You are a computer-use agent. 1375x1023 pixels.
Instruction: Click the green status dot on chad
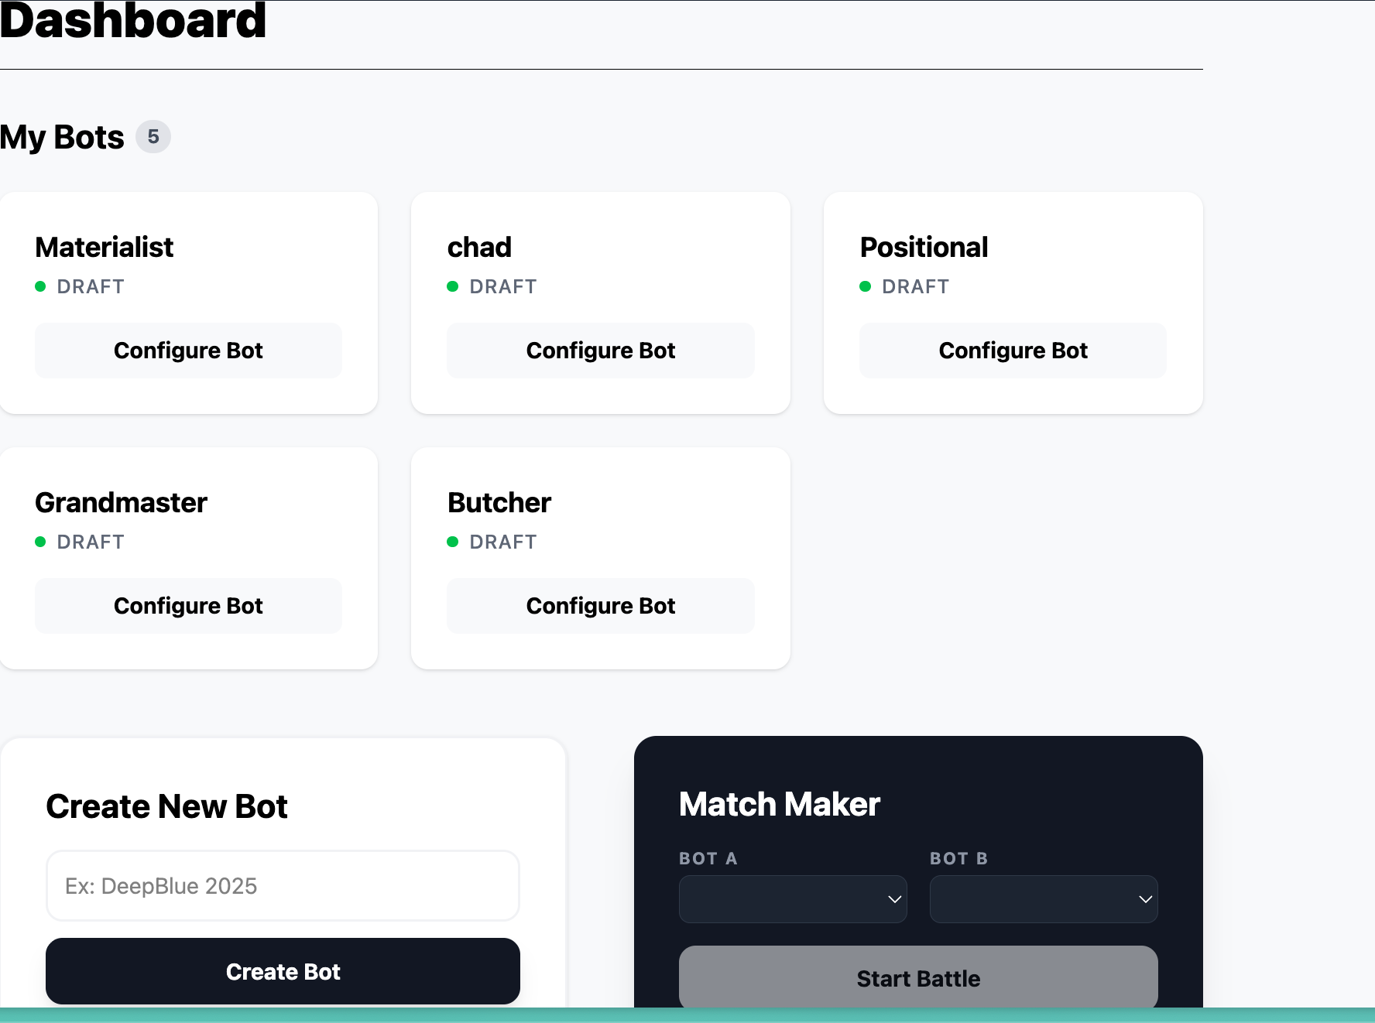tap(453, 286)
